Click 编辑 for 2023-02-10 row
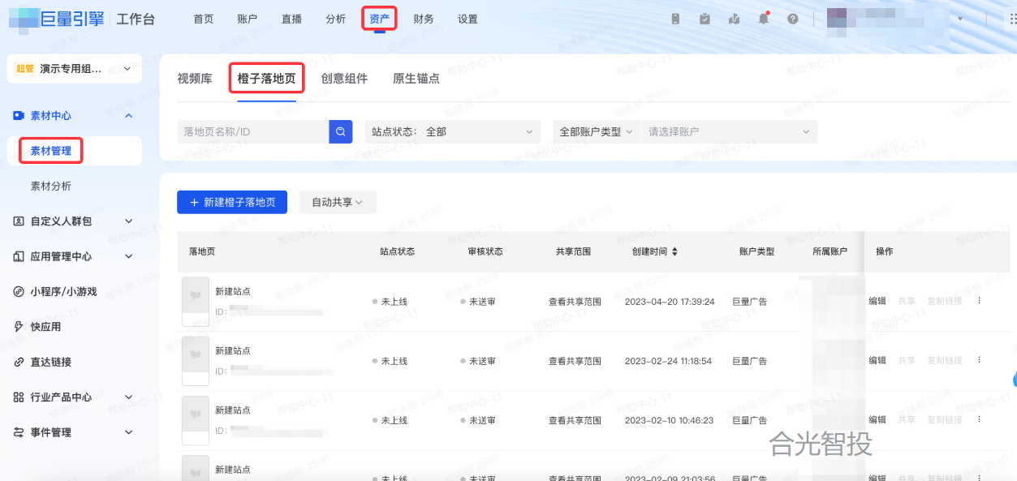The image size is (1017, 481). tap(877, 419)
